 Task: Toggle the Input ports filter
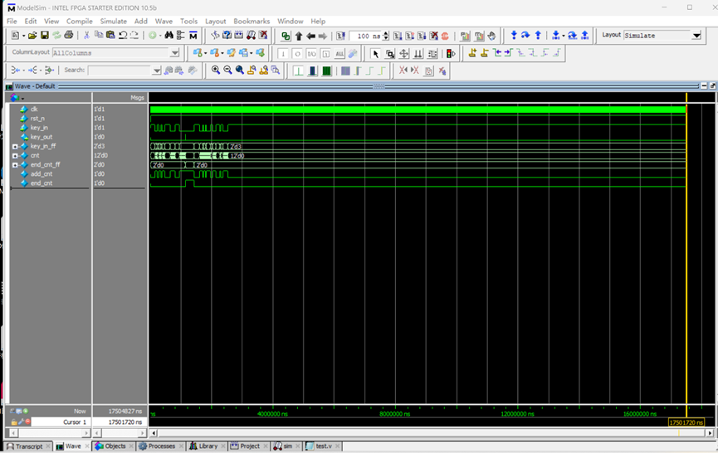point(283,54)
